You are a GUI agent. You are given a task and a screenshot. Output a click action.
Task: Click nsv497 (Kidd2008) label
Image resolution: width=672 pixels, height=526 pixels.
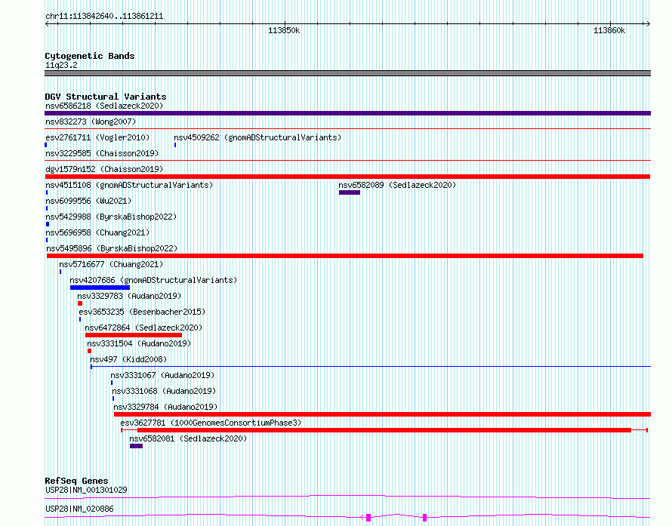point(128,359)
